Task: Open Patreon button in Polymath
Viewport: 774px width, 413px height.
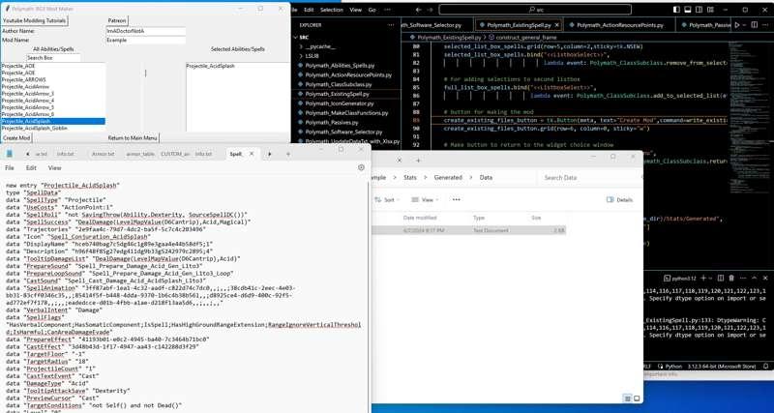Action: pyautogui.click(x=117, y=20)
